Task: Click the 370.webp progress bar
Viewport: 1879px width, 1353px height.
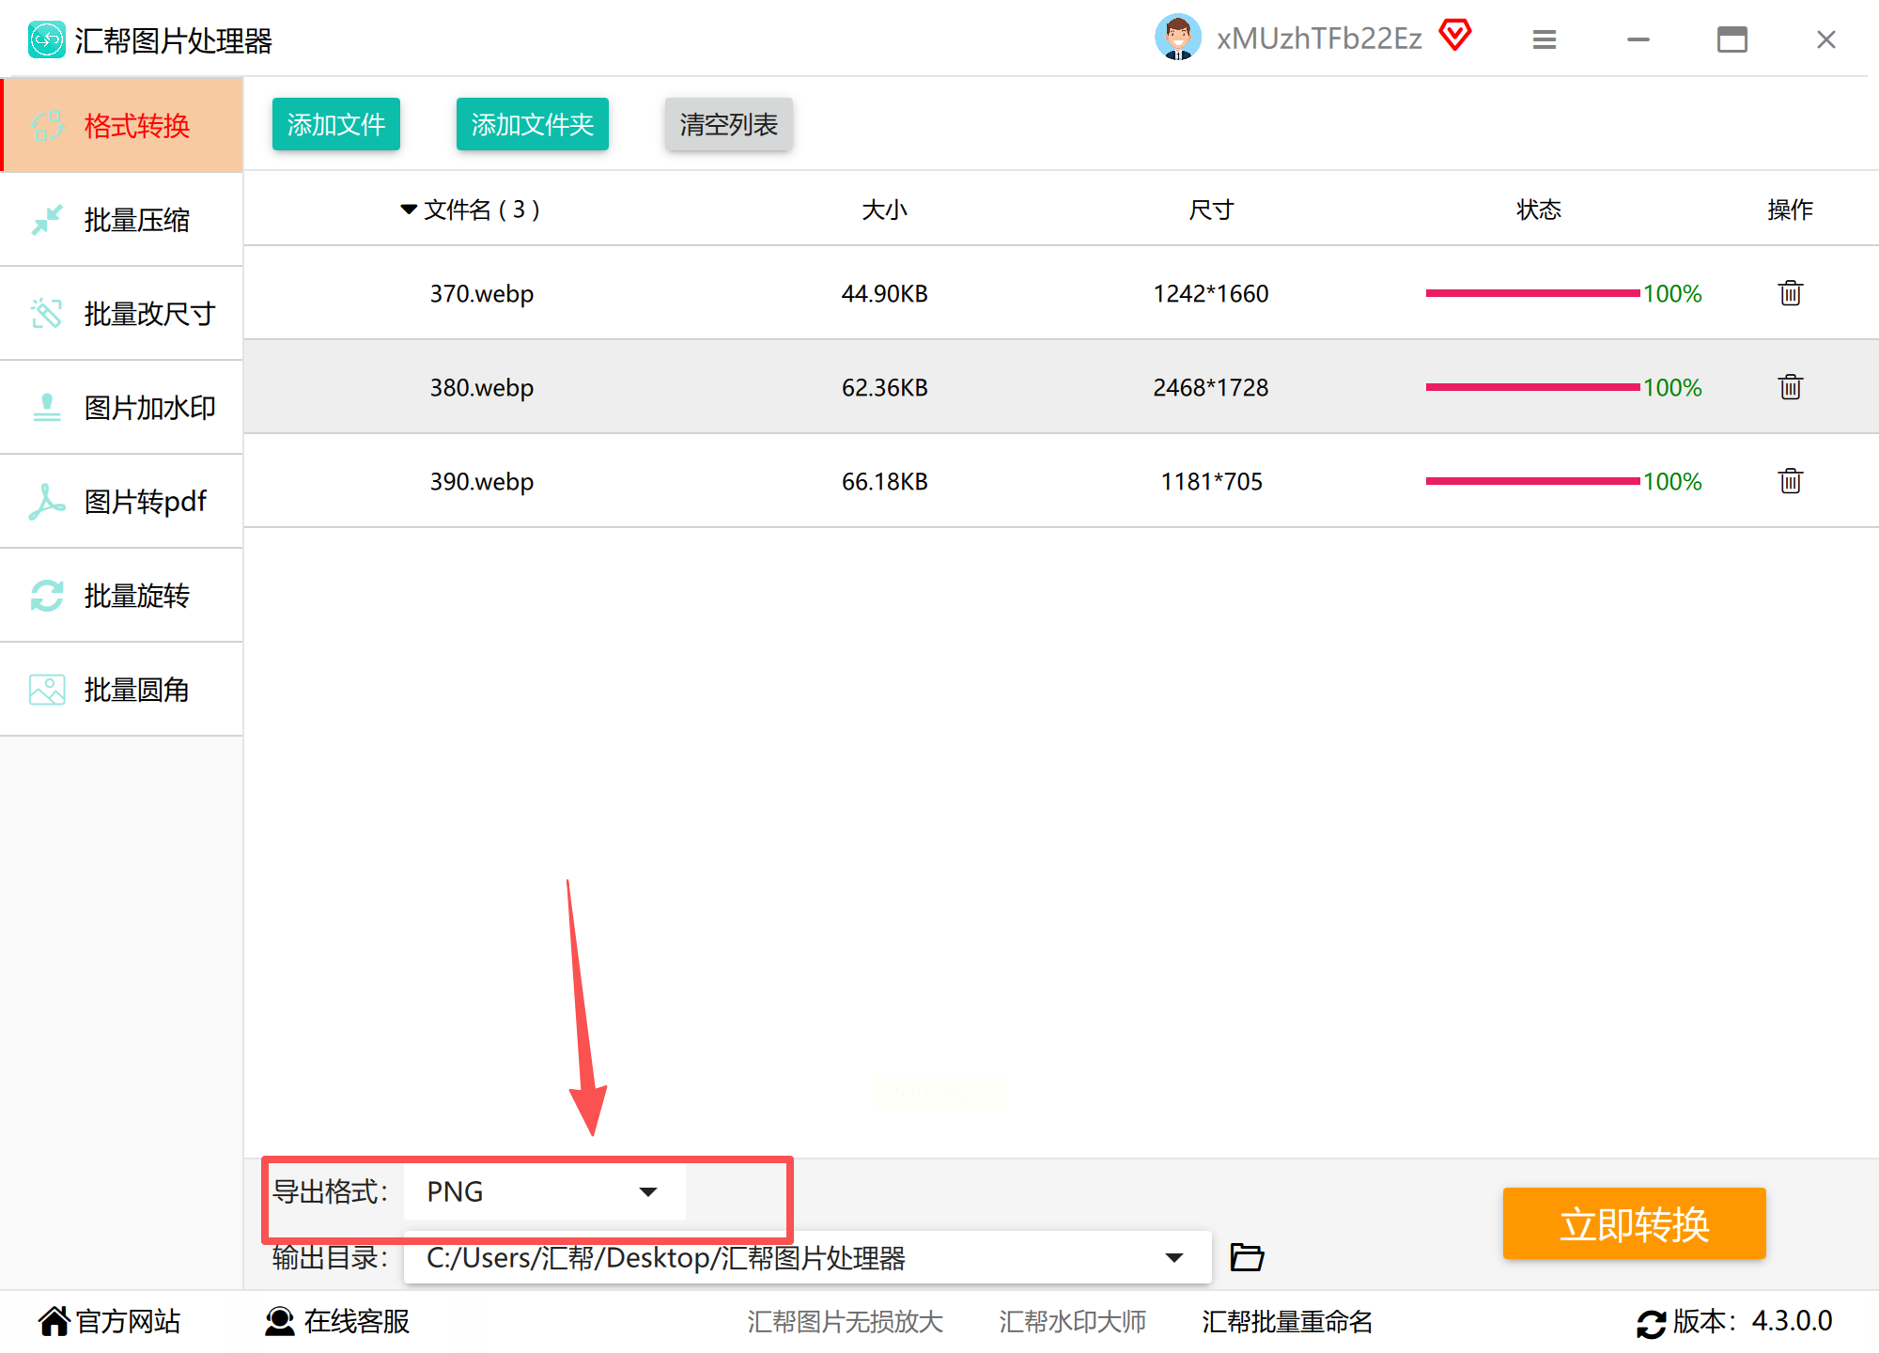Action: (x=1531, y=293)
